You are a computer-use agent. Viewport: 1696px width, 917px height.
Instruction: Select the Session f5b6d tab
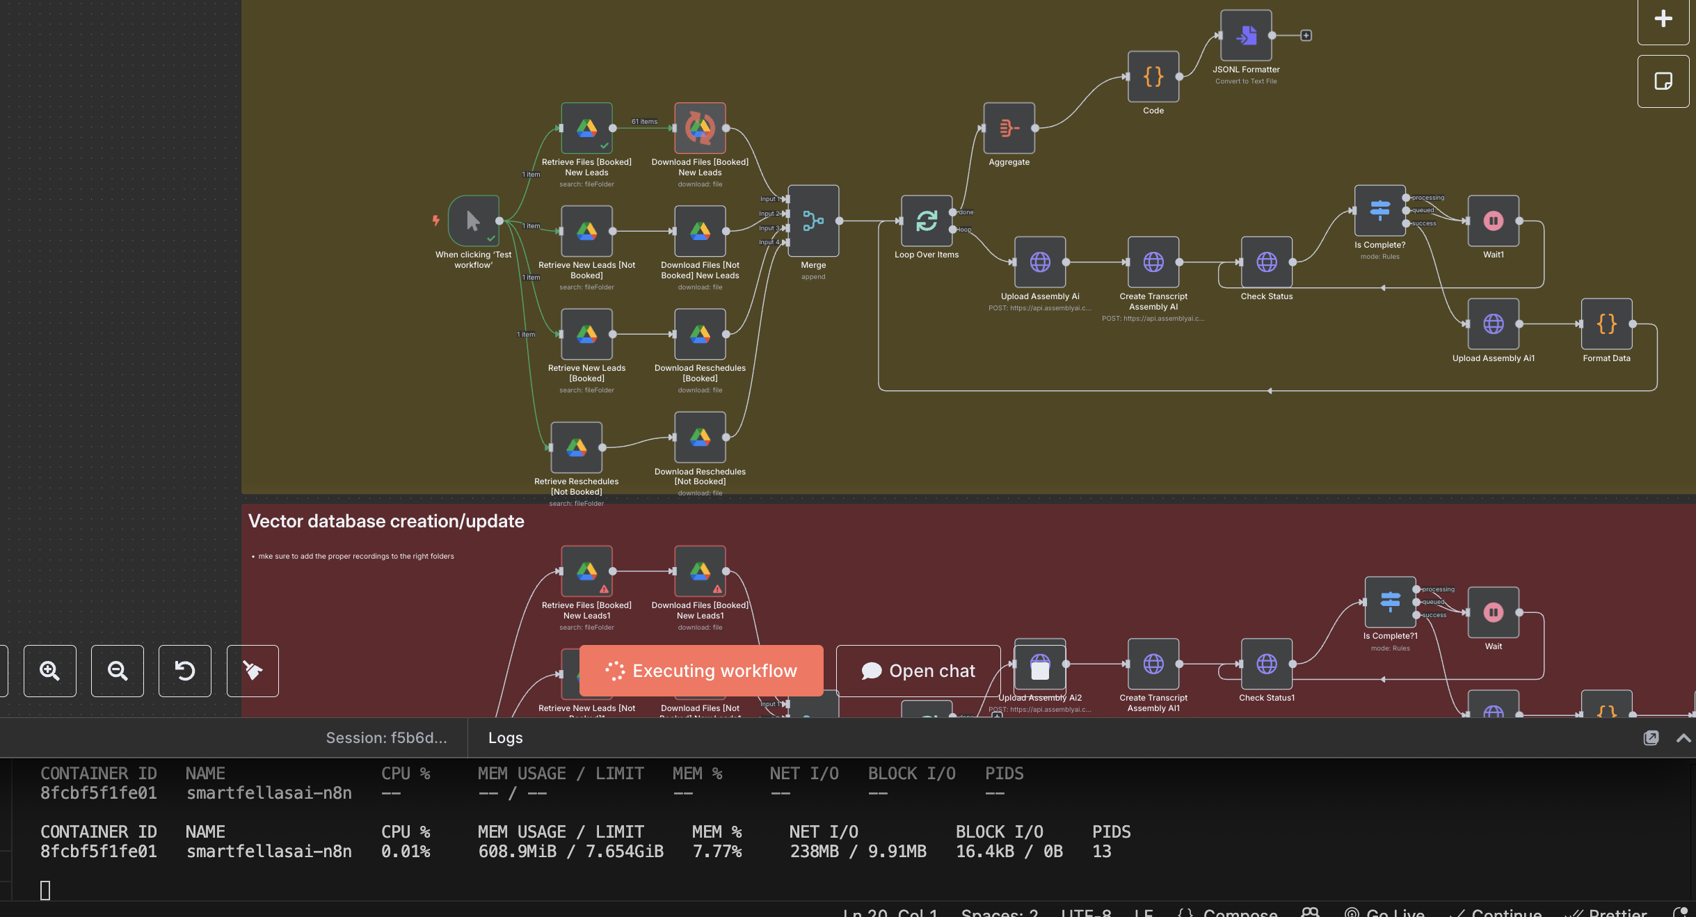pos(386,738)
